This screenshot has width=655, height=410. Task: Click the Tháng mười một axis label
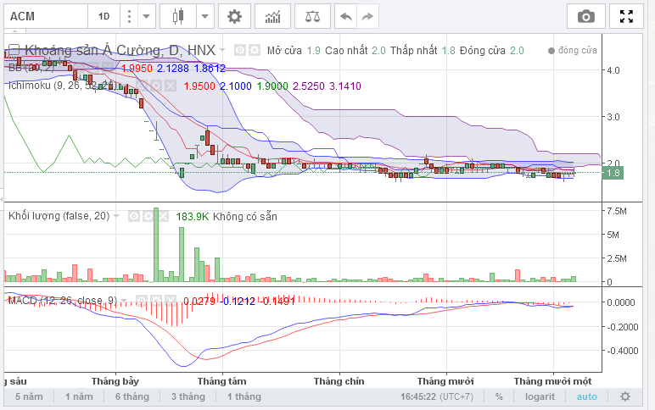(552, 381)
